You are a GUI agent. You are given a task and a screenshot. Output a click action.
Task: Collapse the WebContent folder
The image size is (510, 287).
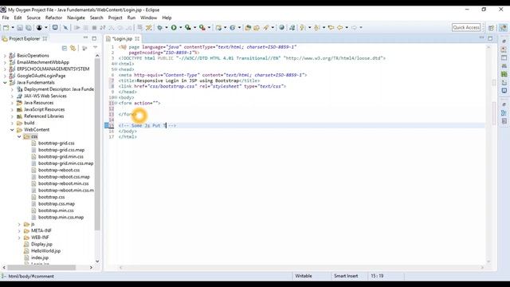pyautogui.click(x=12, y=130)
